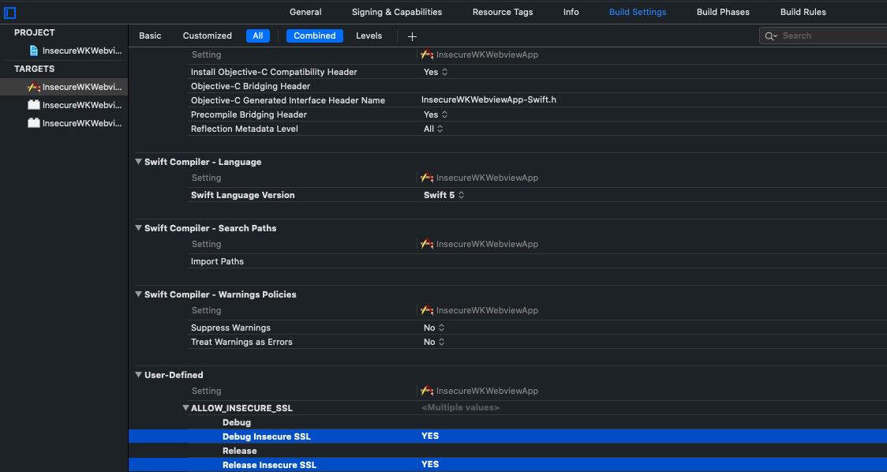The width and height of the screenshot is (887, 472).
Task: Select the Release Insecure SSL row
Action: [x=508, y=465]
